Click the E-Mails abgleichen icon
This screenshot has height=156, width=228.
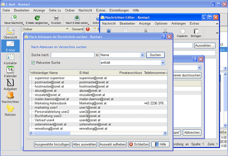(x=37, y=18)
